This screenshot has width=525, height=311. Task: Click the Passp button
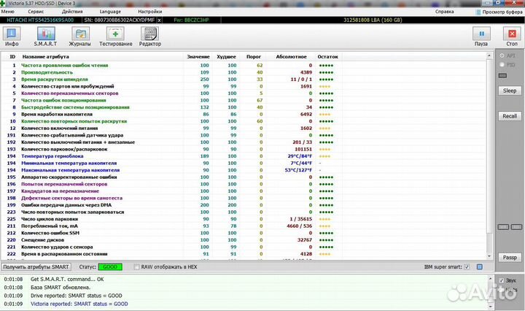[510, 257]
